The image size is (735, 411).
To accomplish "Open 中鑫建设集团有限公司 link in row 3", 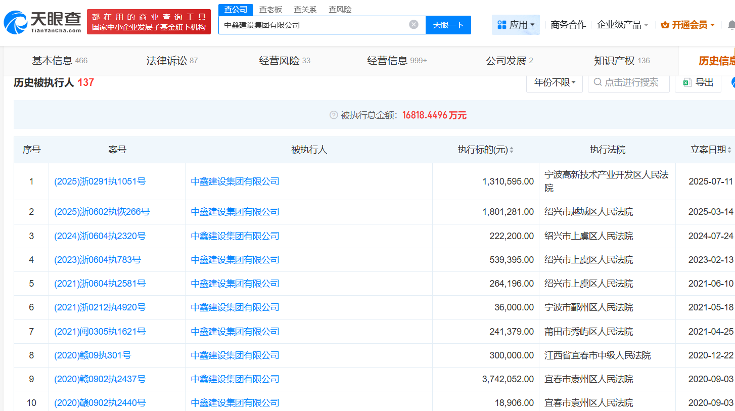I will coord(235,236).
